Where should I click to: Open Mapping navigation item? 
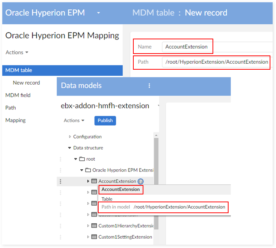[x=15, y=120]
